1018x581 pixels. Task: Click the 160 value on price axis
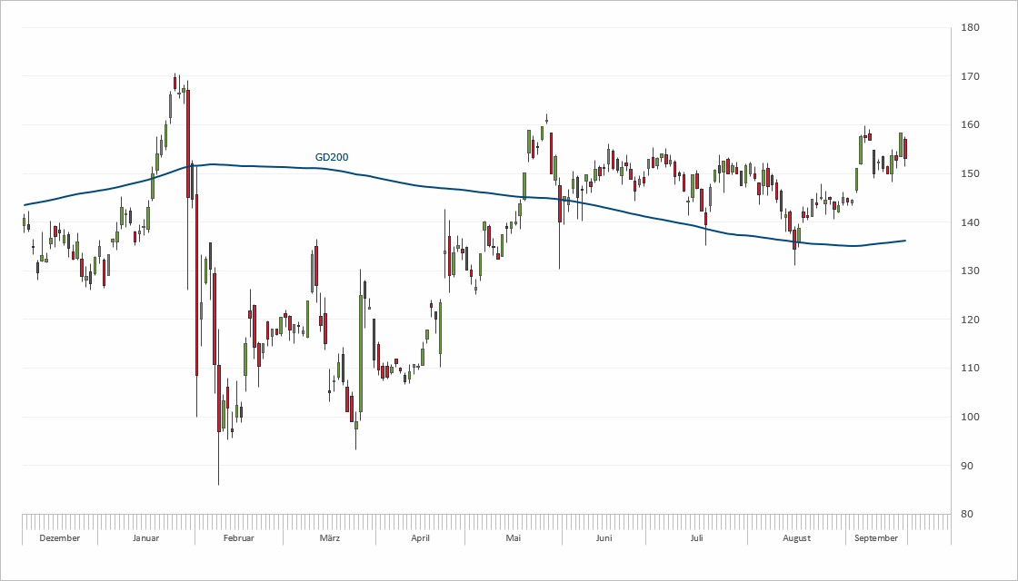(x=970, y=125)
